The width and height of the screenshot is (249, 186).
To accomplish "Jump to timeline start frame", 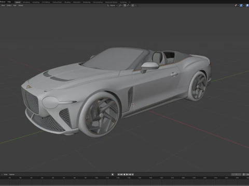I will point(119,175).
